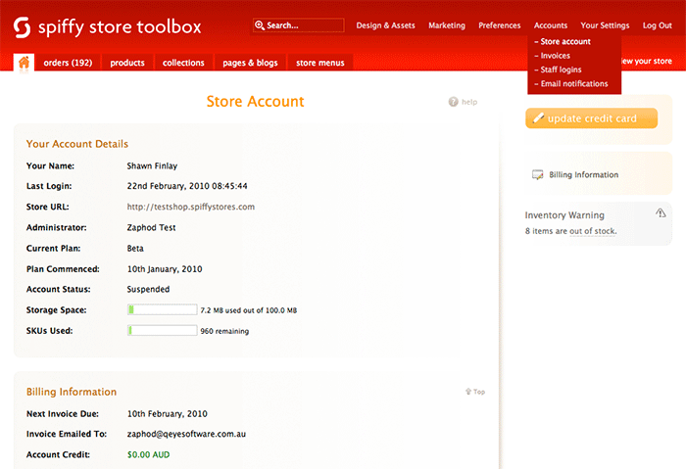This screenshot has height=469, width=686.
Task: Click the Inventory Warning triangle icon
Action: coord(661,212)
